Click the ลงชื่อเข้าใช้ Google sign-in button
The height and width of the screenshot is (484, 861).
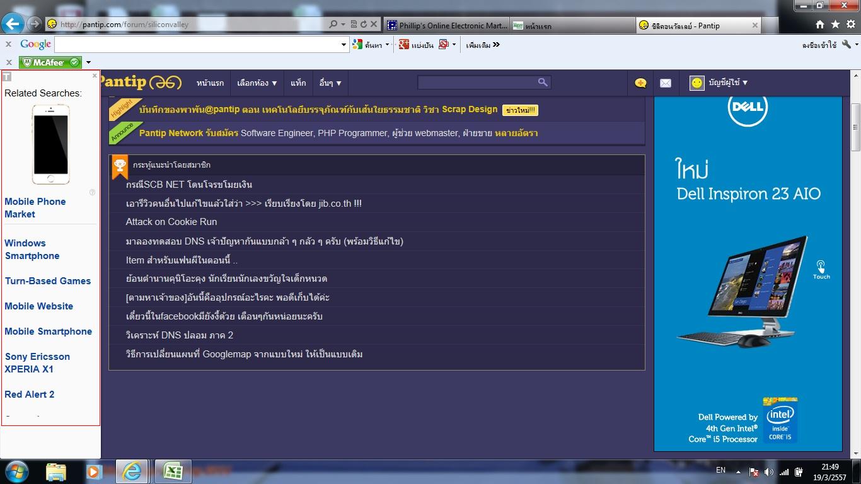pos(819,45)
